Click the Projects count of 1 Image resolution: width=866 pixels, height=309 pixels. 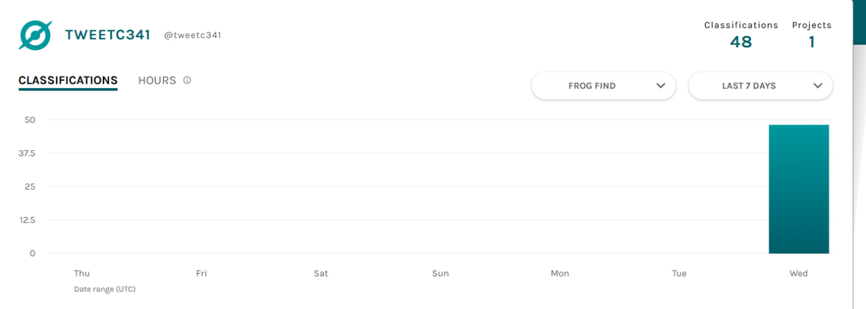811,42
